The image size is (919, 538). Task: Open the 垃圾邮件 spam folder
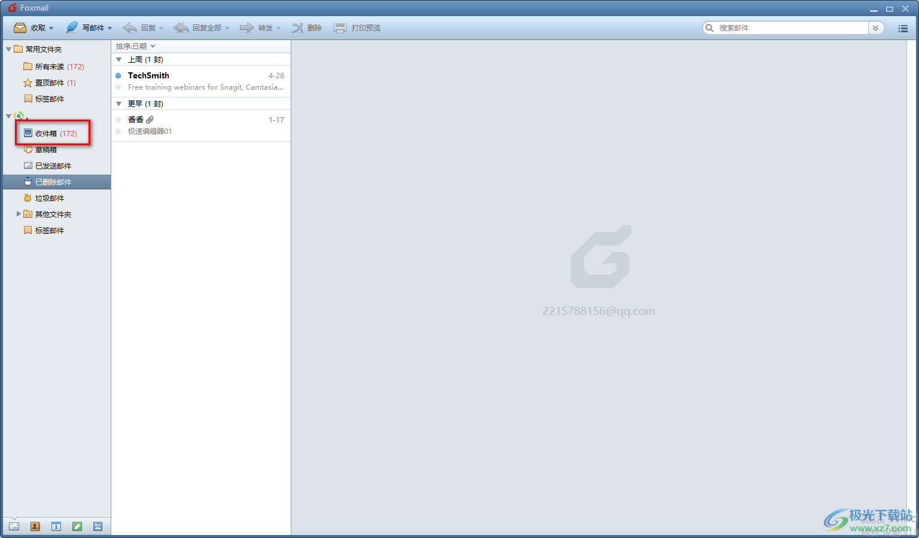[x=44, y=198]
